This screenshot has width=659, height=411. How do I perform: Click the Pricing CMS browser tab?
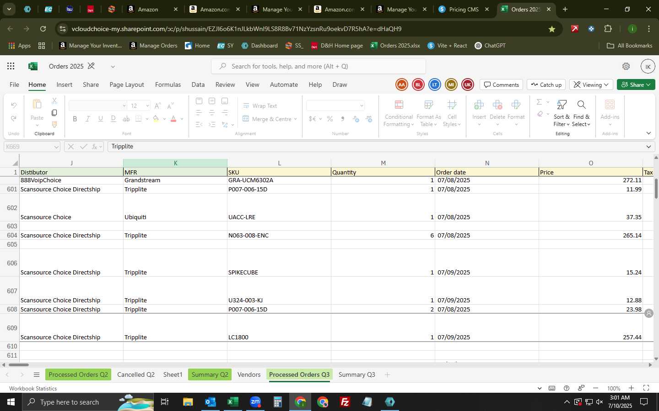[464, 9]
